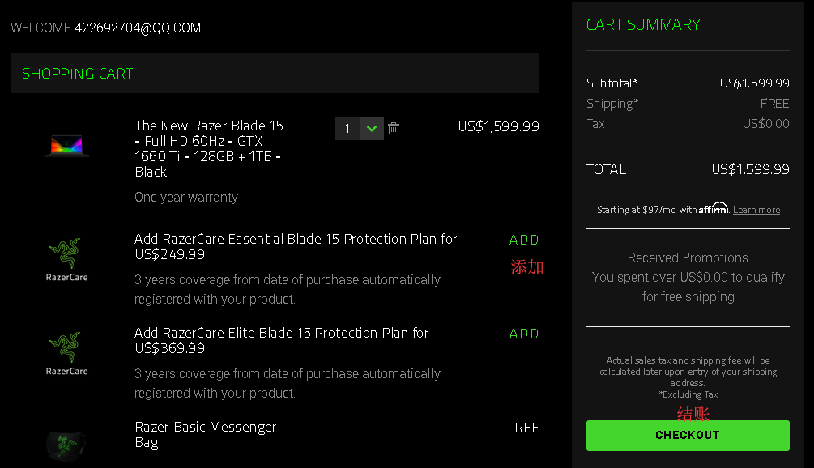Image resolution: width=814 pixels, height=468 pixels.
Task: Click the Cart Summary heading
Action: click(643, 25)
